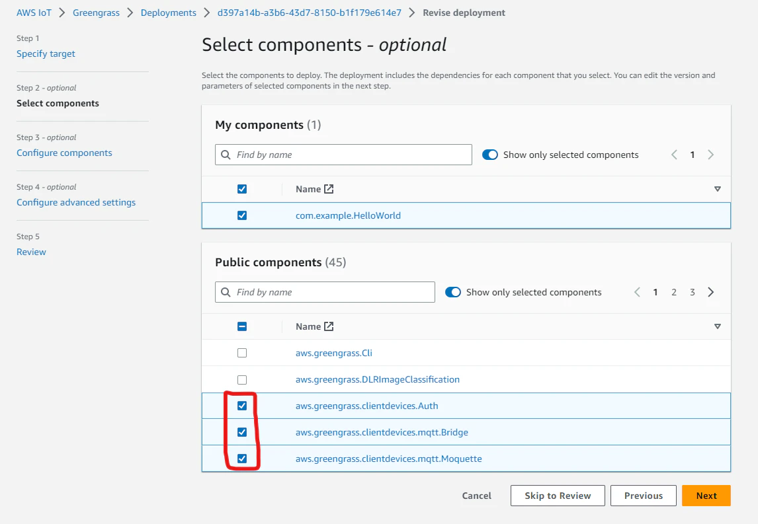Image resolution: width=758 pixels, height=524 pixels.
Task: Open clientdevices.mqtt.Moquette component link
Action: [389, 459]
